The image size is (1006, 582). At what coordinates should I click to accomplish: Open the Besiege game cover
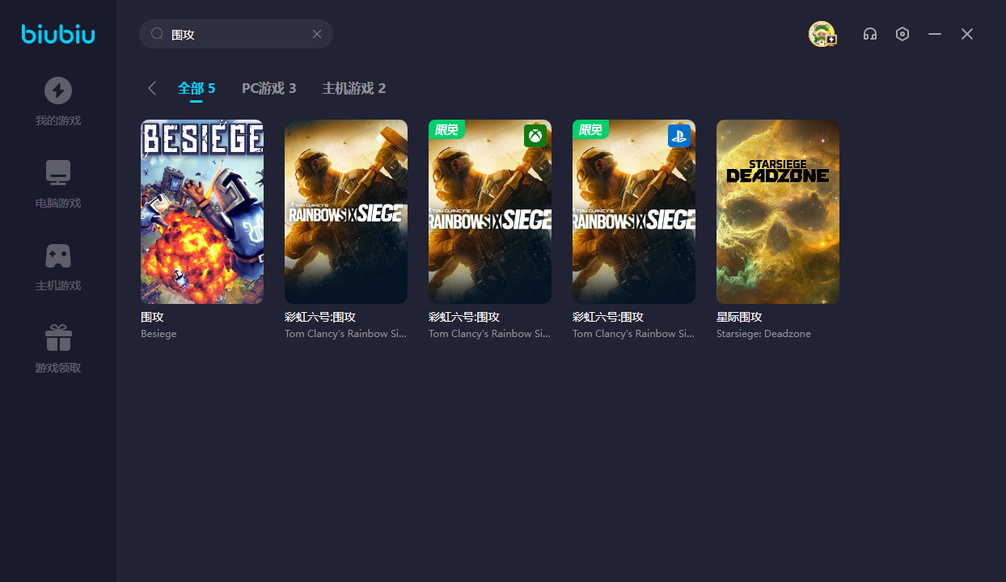[202, 212]
